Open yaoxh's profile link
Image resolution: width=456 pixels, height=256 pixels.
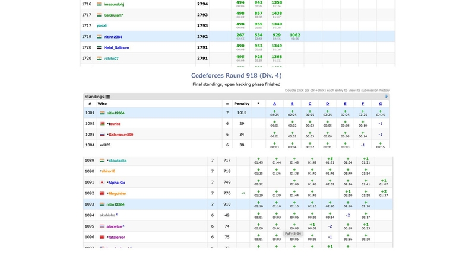coord(102,25)
